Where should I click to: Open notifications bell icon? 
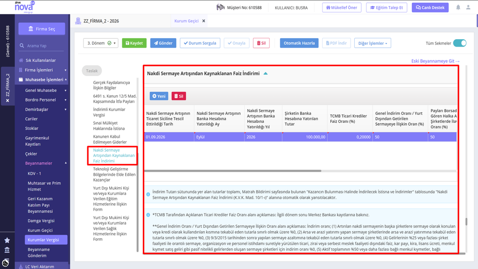(x=458, y=7)
